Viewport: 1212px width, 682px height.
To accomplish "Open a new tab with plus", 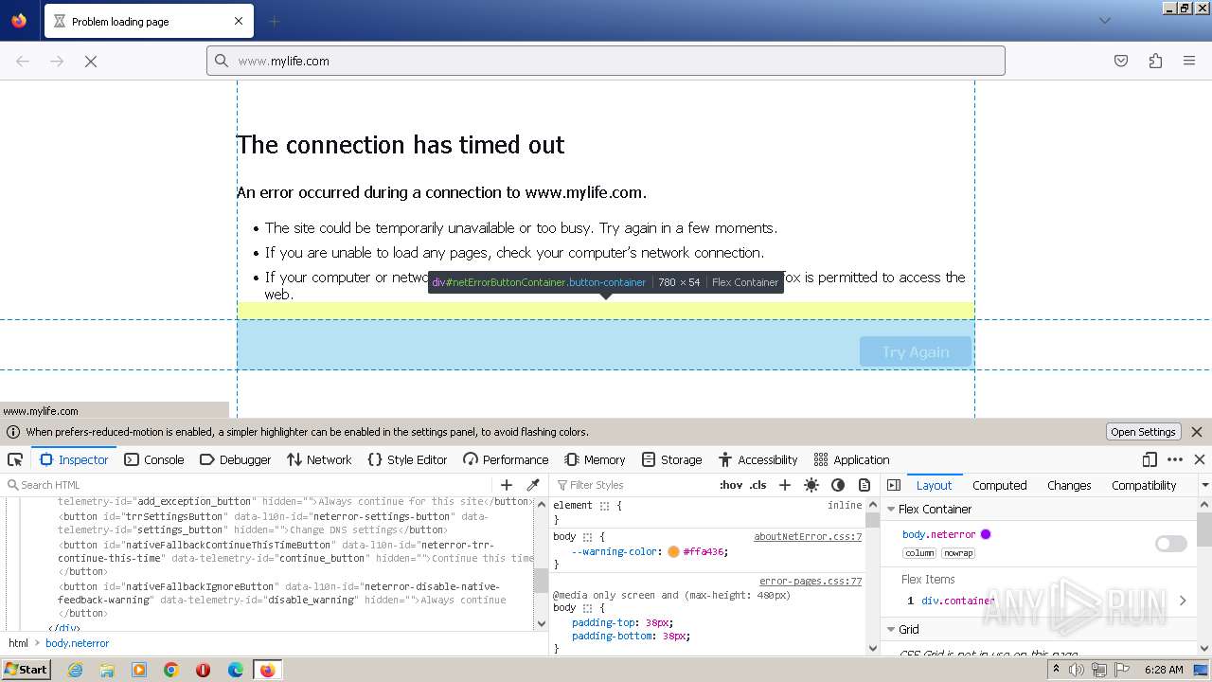I will pos(274,21).
